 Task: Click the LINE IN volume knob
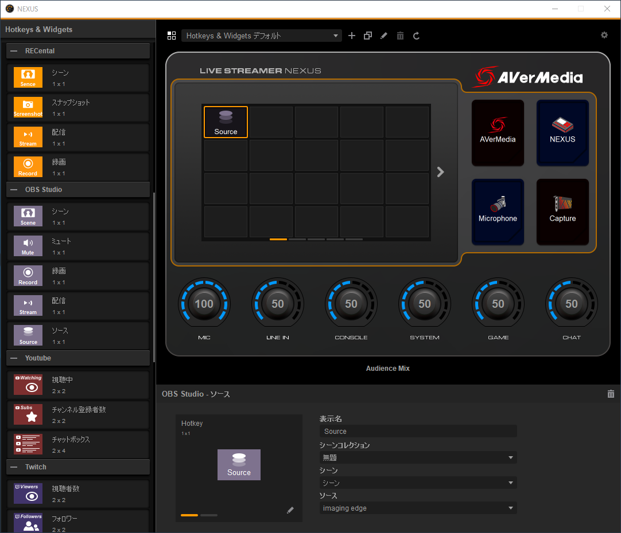278,304
